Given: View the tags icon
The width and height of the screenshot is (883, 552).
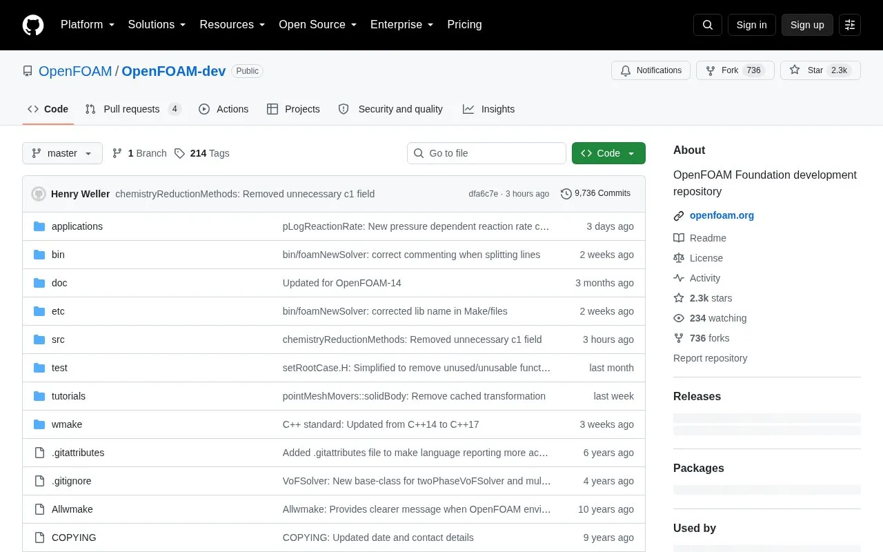Looking at the screenshot, I should tap(179, 153).
